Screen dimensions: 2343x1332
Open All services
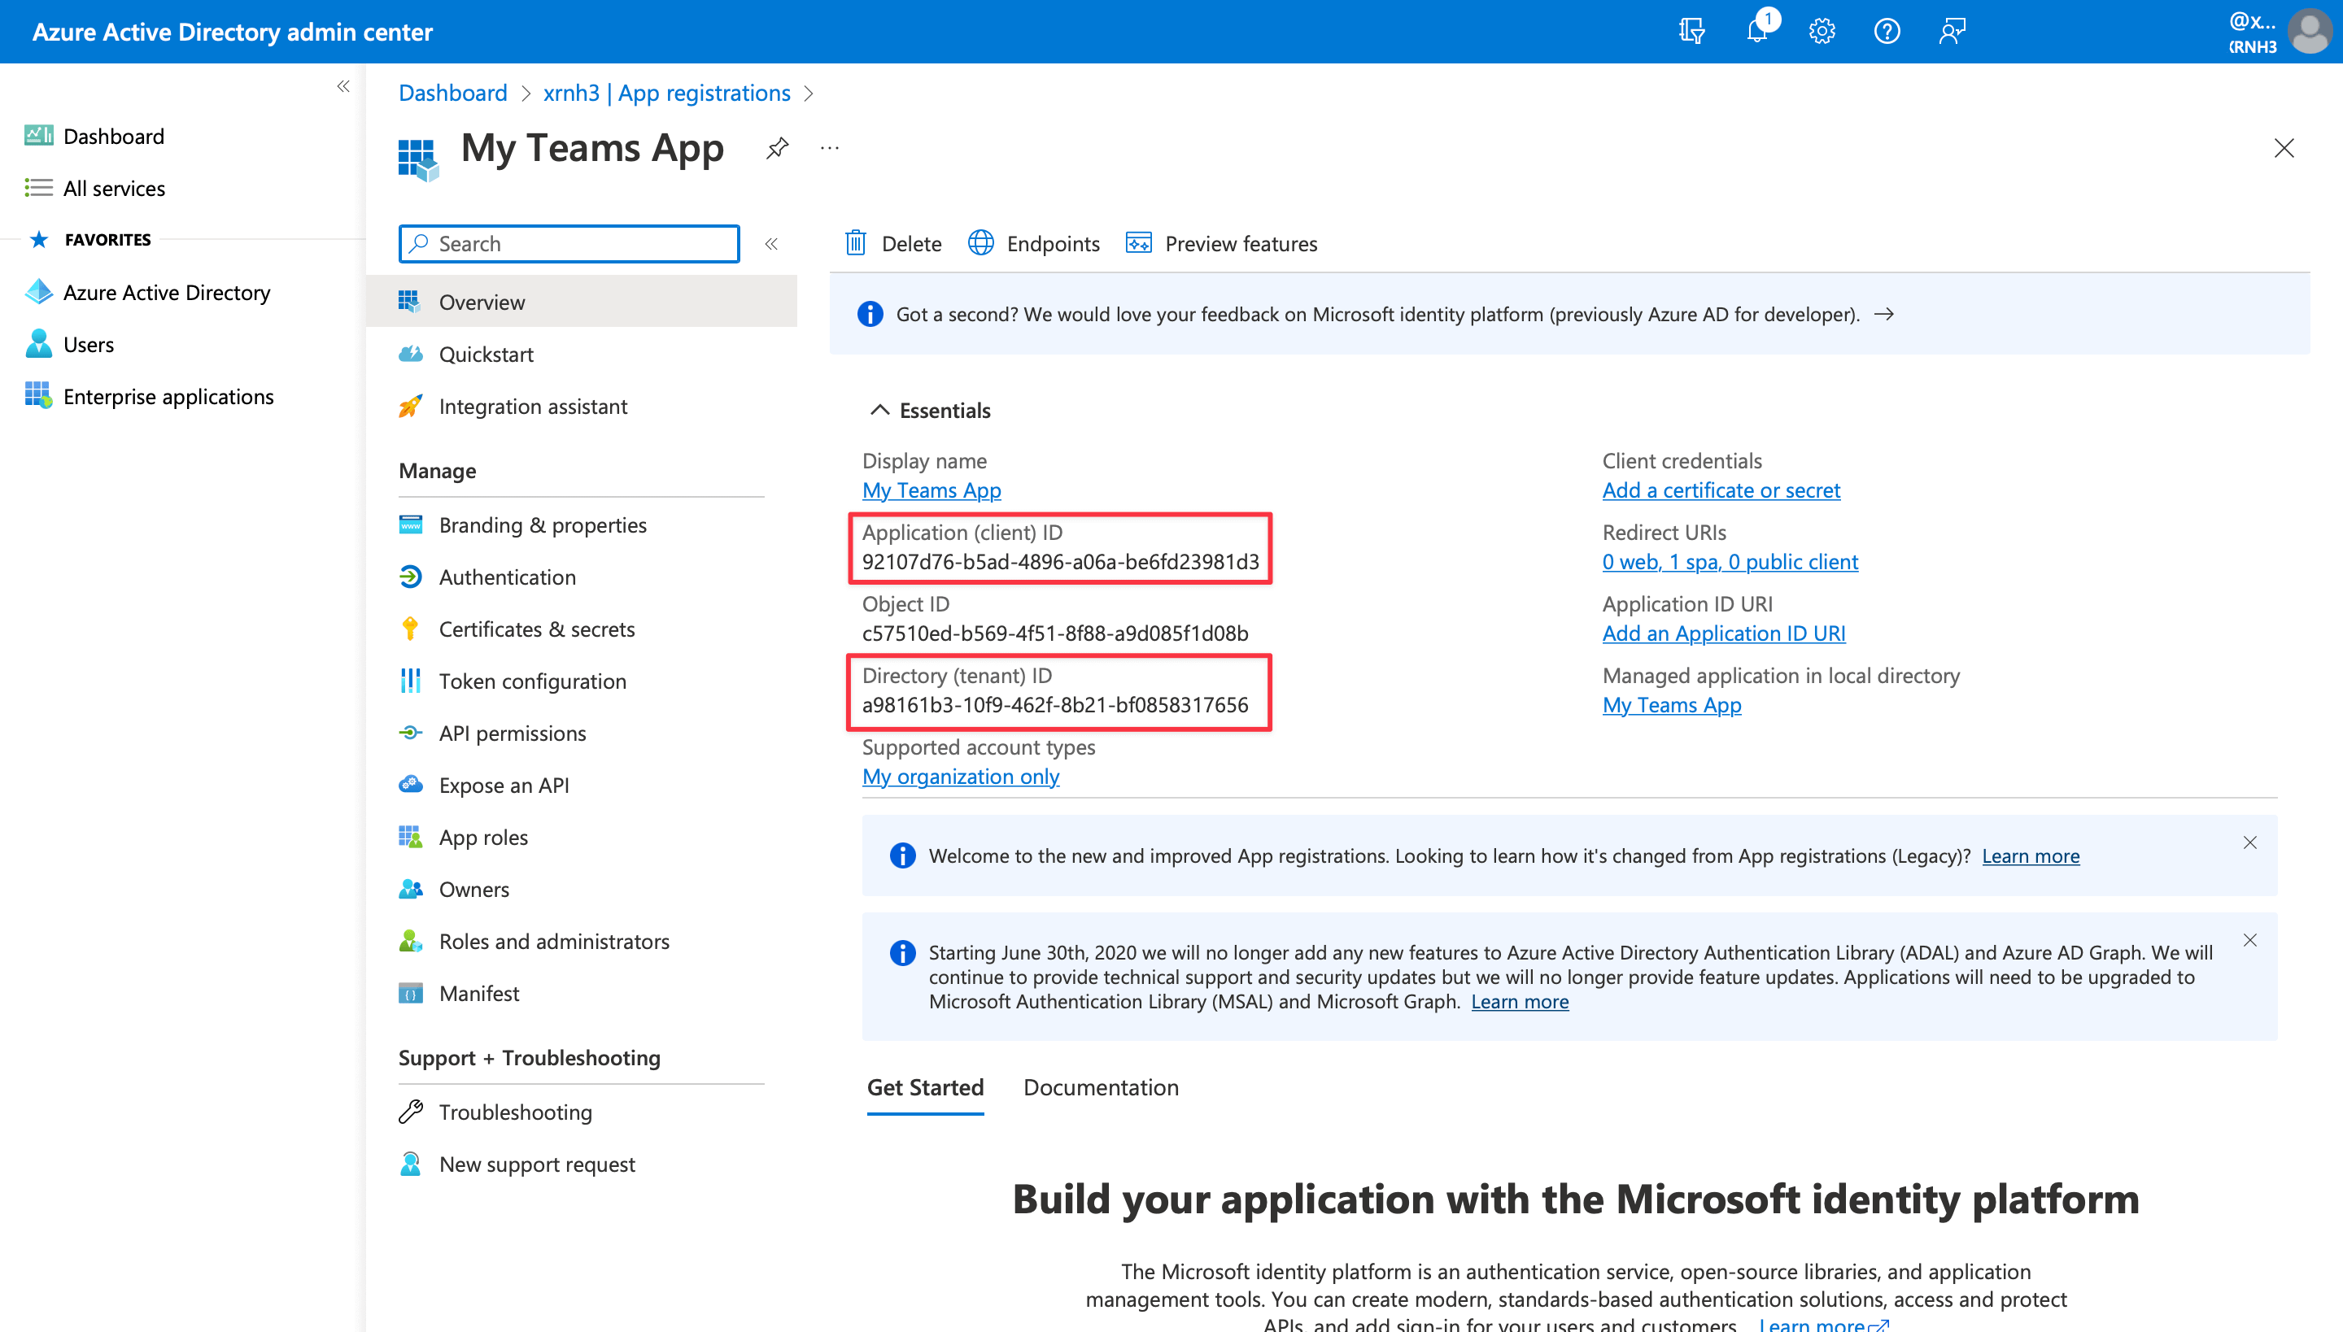(x=95, y=189)
